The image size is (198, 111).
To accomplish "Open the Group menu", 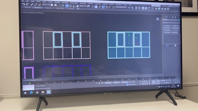I will pyautogui.click(x=38, y=2).
